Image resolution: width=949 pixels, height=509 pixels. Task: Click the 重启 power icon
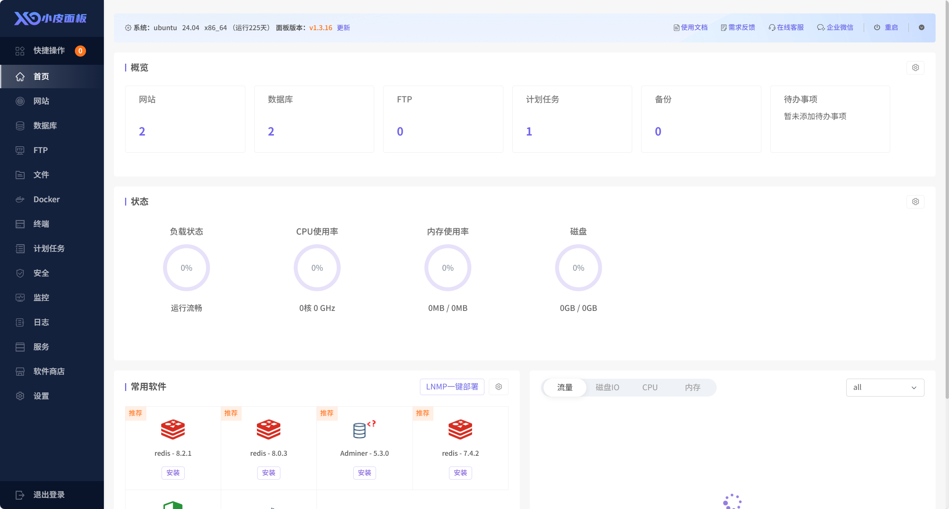[x=877, y=28]
